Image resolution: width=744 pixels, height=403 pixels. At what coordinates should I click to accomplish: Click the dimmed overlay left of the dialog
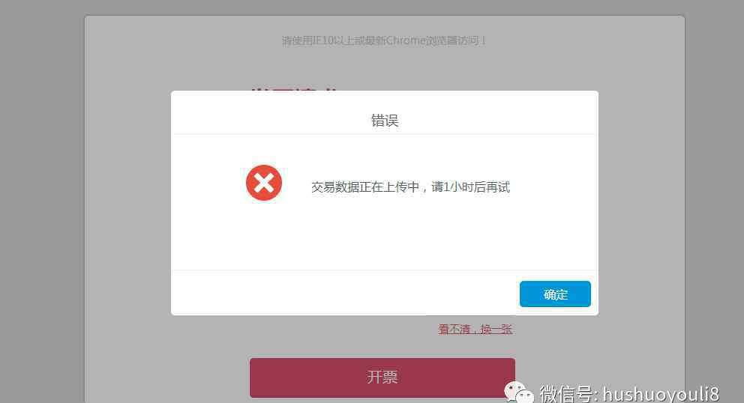pyautogui.click(x=128, y=204)
